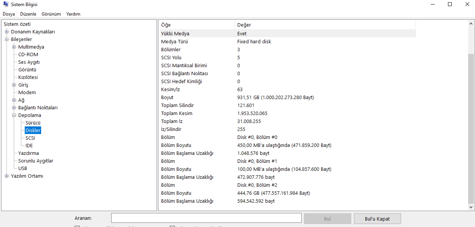475x227 pixels.
Task: Expand the Yazılım Ortamı node's plus box
Action: pyautogui.click(x=6, y=176)
